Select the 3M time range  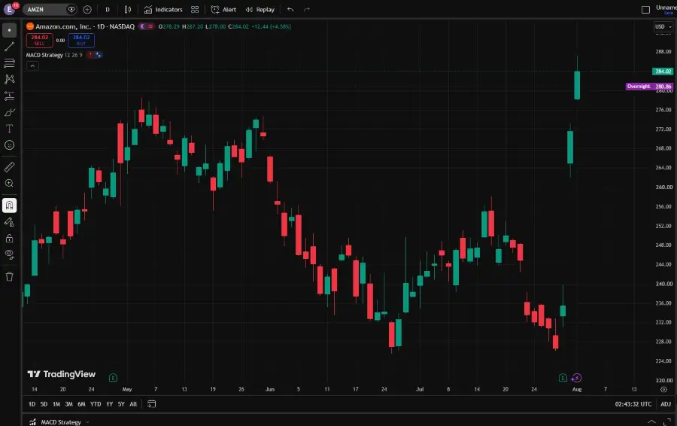pyautogui.click(x=69, y=404)
